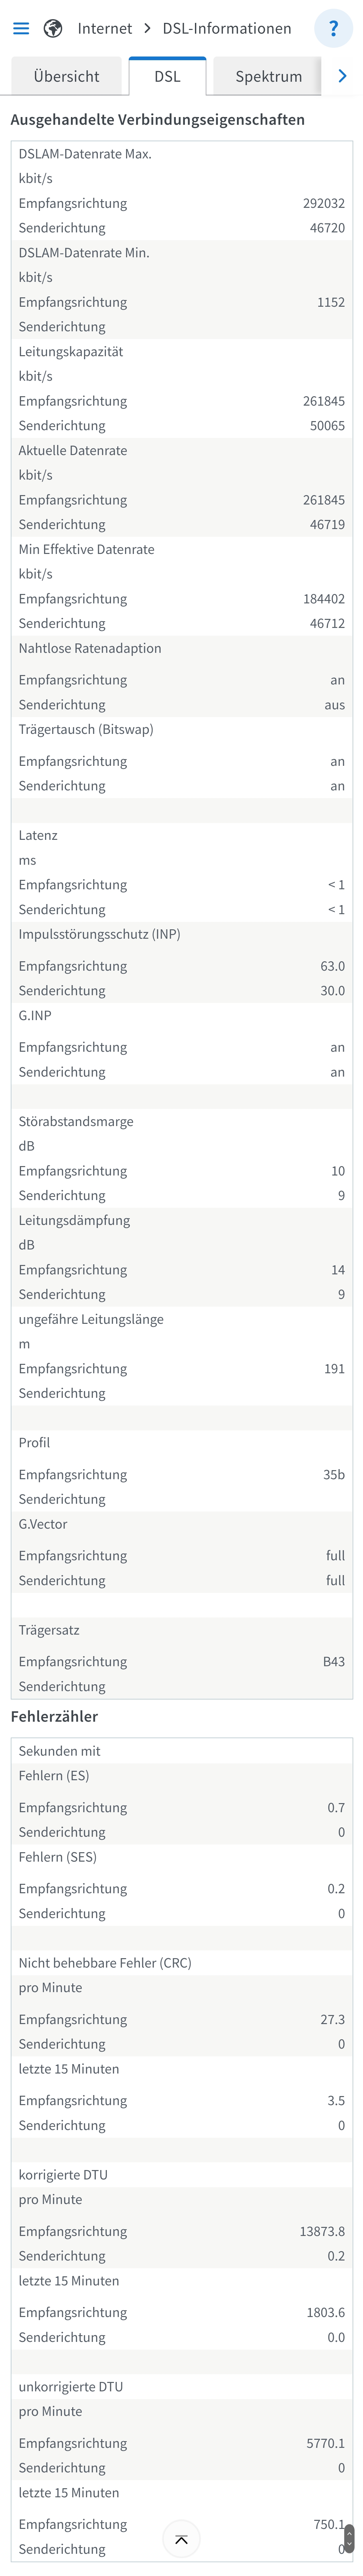Click the Nahtlose Ratenadaption label
Image resolution: width=363 pixels, height=2576 pixels.
click(90, 648)
